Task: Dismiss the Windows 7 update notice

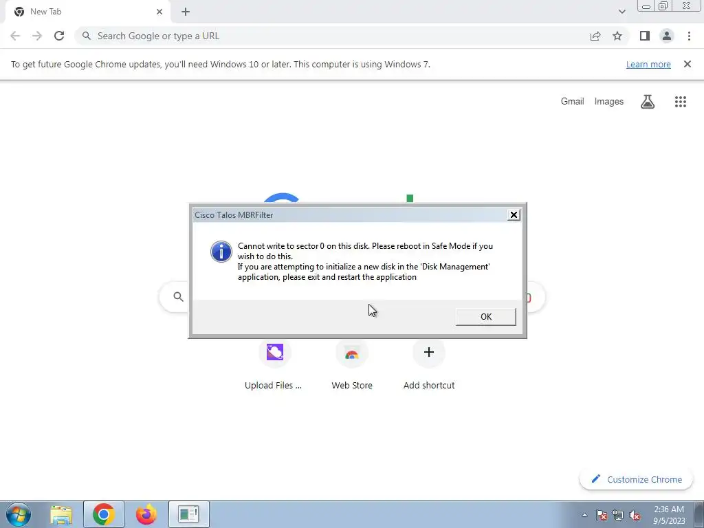Action: tap(687, 64)
